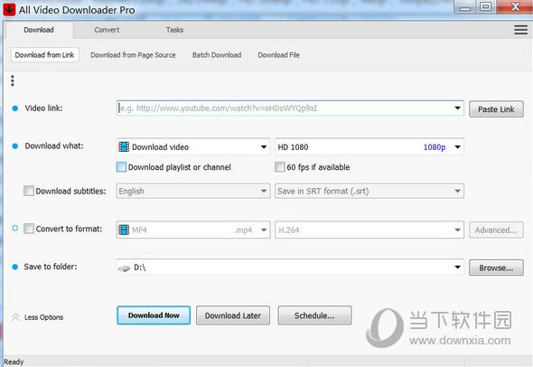Tick the 60 fps if available checkbox
The image size is (533, 367).
pyautogui.click(x=280, y=167)
